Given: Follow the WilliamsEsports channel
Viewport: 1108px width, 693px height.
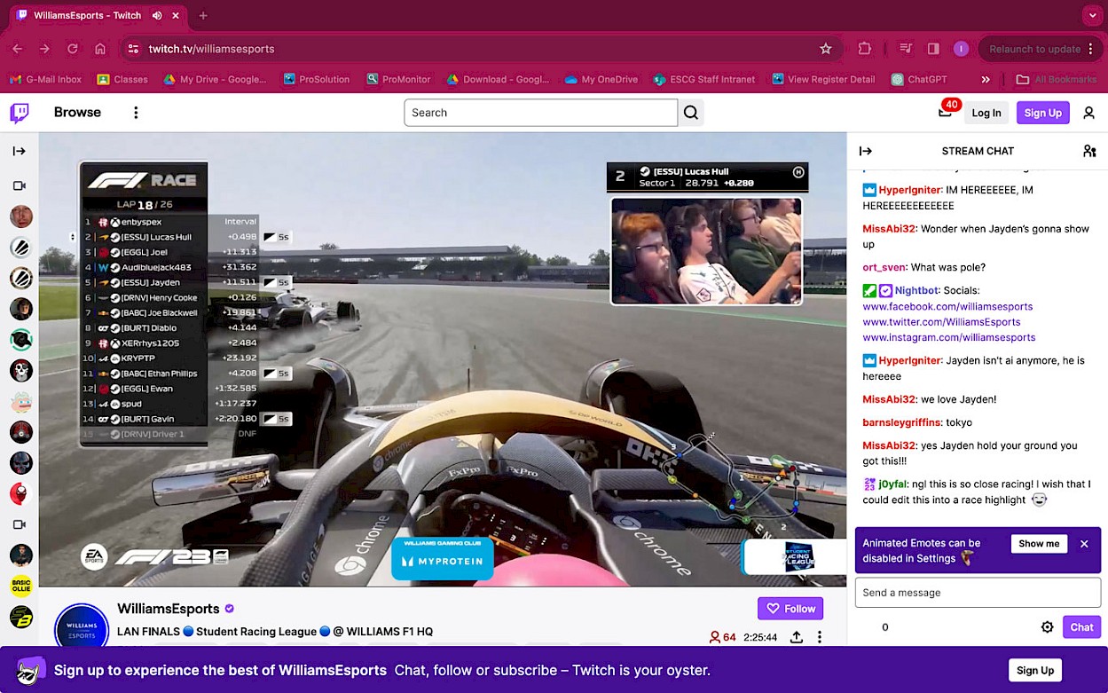Looking at the screenshot, I should pyautogui.click(x=790, y=609).
